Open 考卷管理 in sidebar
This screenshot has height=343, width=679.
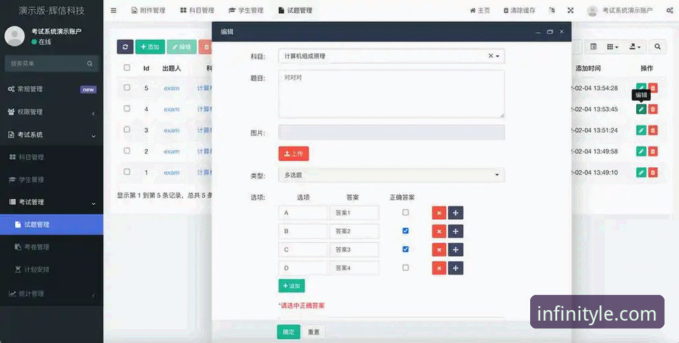click(52, 247)
